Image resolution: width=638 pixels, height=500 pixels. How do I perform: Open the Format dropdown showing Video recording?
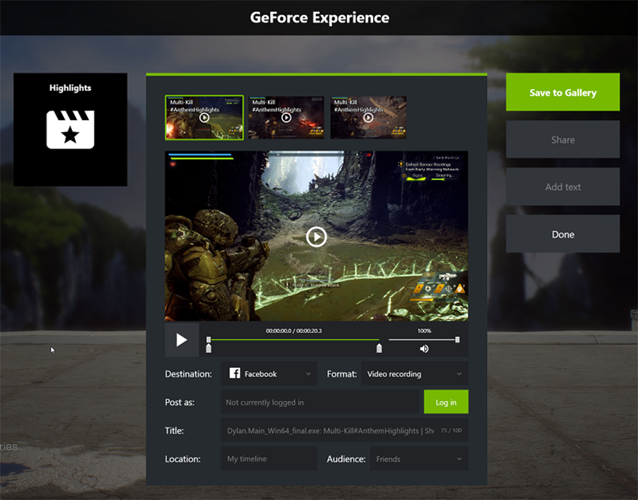(414, 373)
